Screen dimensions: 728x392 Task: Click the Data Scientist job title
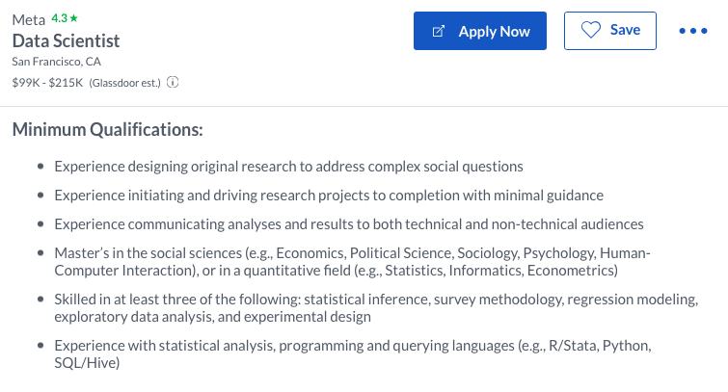66,40
